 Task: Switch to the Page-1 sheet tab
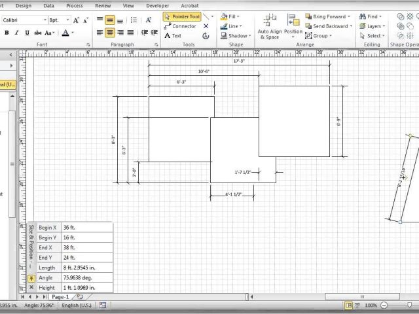point(60,297)
